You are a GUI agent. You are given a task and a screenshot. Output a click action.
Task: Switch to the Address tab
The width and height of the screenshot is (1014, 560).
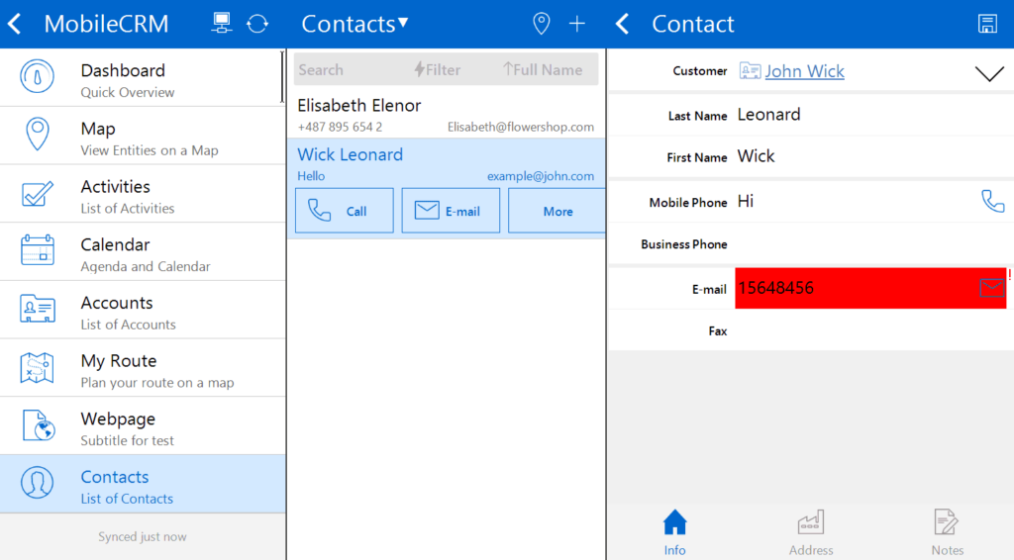point(811,532)
